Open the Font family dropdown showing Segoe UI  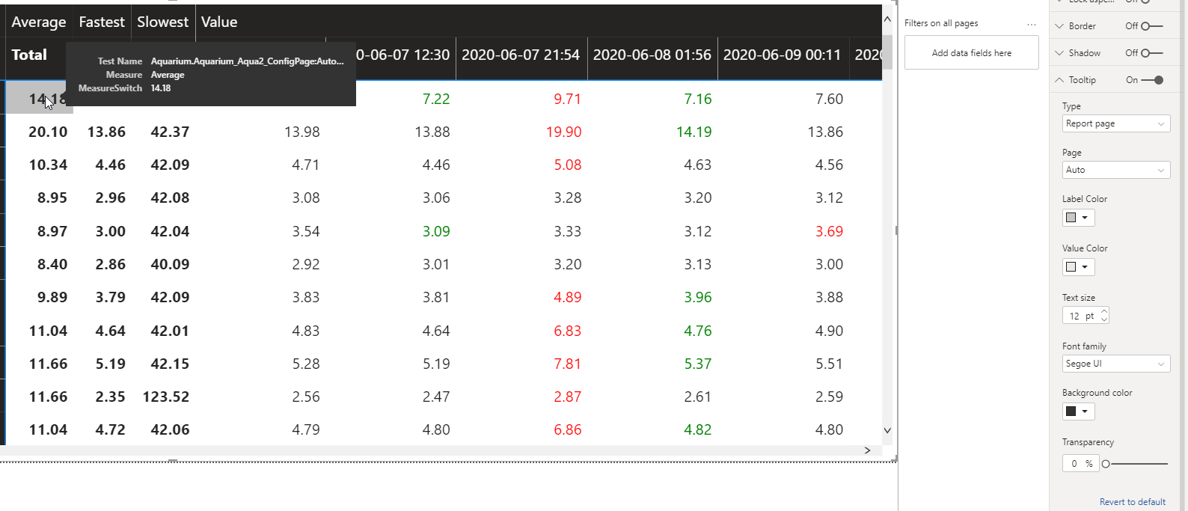(x=1115, y=364)
